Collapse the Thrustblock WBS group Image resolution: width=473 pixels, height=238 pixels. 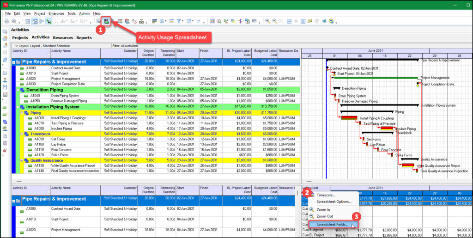pos(22,134)
